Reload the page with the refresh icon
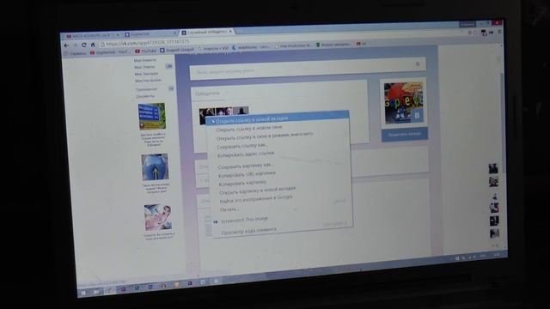Image resolution: width=550 pixels, height=309 pixels. pyautogui.click(x=84, y=45)
